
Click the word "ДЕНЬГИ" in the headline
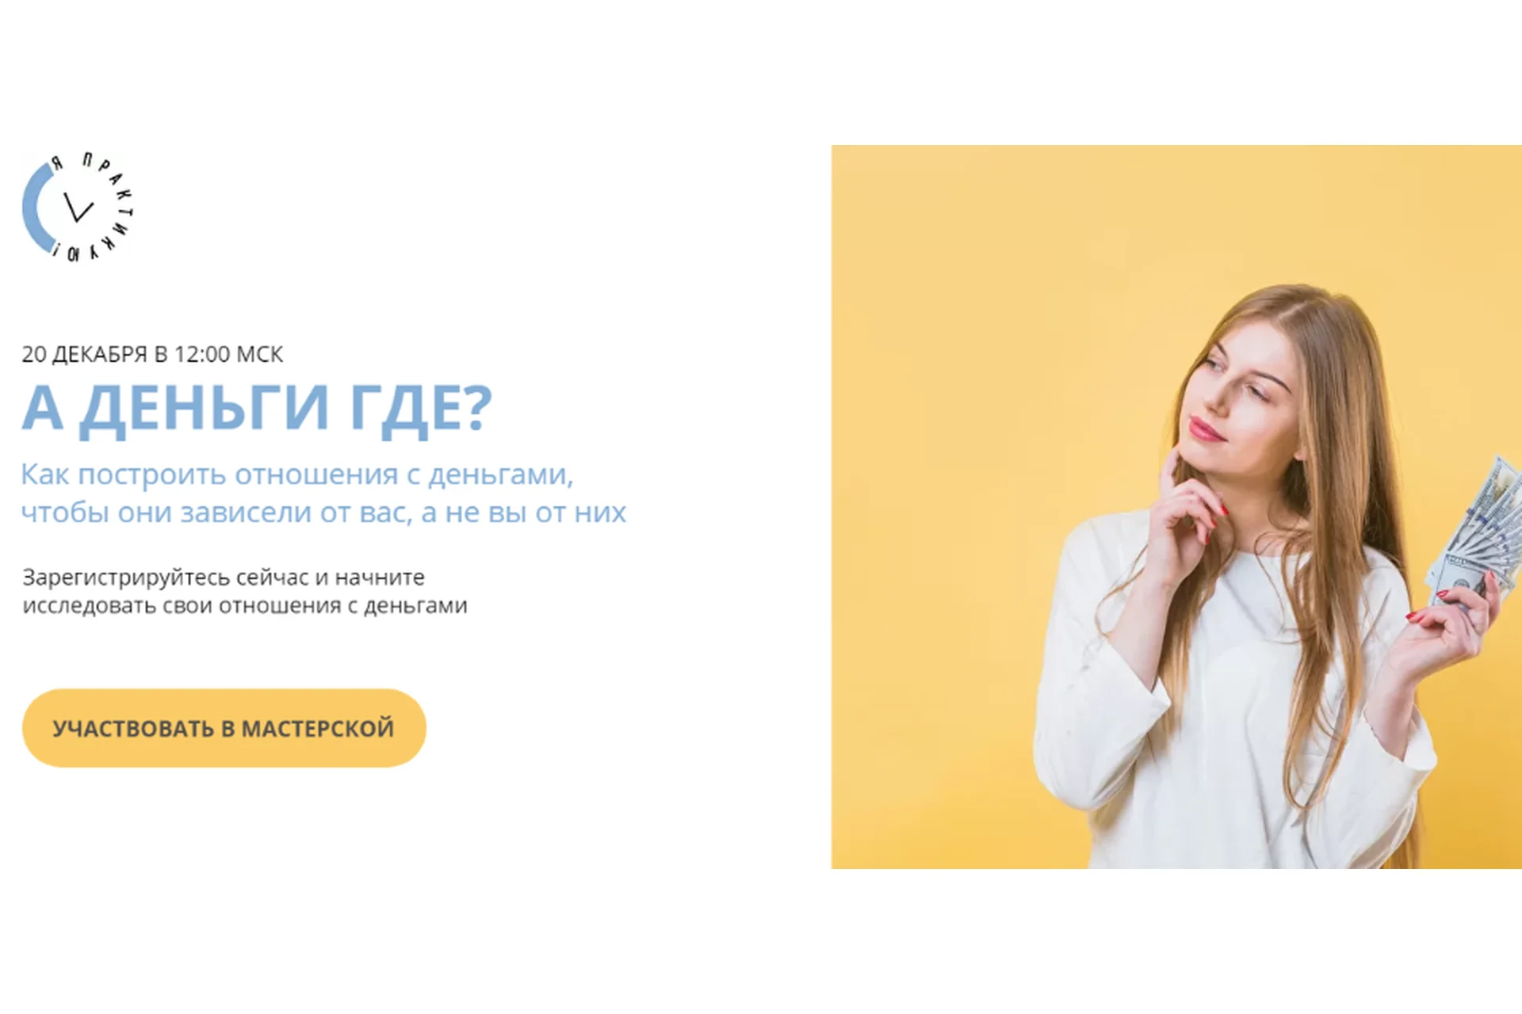click(205, 408)
